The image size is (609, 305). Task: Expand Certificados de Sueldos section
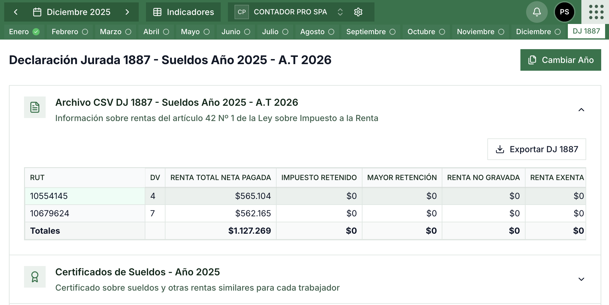click(x=581, y=279)
